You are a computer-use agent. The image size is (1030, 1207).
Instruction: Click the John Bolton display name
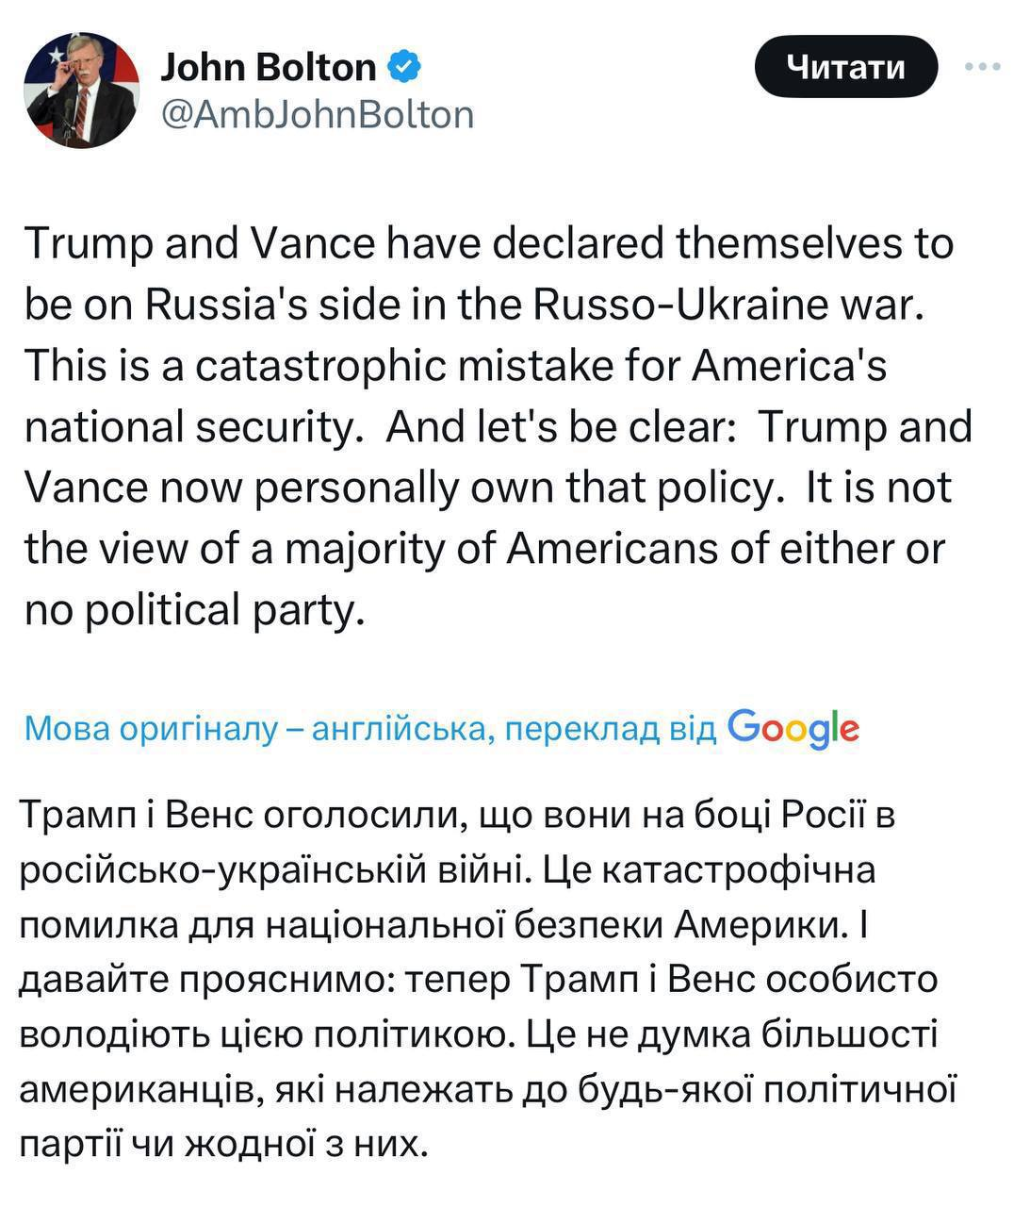point(269,67)
